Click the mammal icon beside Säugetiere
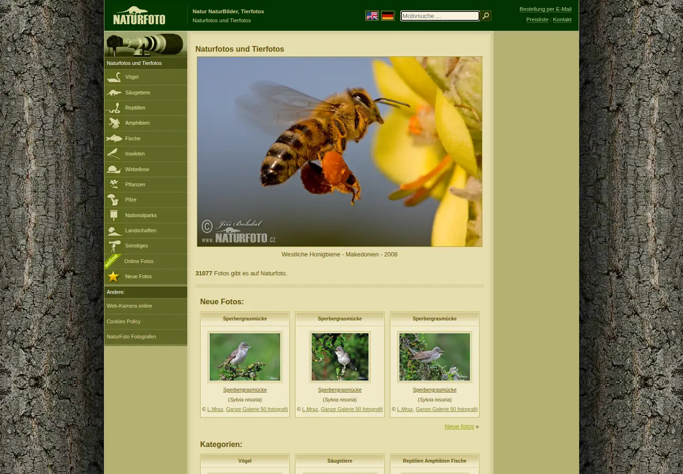This screenshot has height=474, width=683. coord(114,92)
